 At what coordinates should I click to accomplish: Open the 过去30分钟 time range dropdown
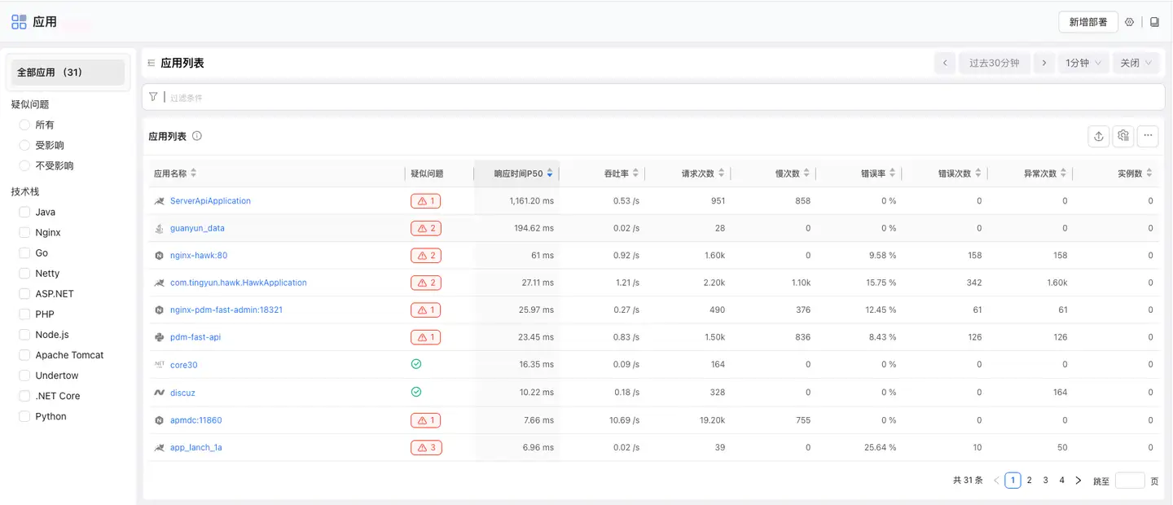[994, 62]
